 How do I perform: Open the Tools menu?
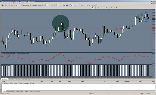19,3
